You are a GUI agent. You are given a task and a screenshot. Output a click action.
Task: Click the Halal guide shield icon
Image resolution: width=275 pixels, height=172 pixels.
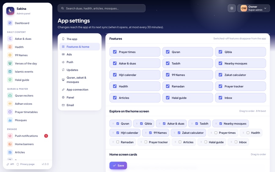[10, 80]
